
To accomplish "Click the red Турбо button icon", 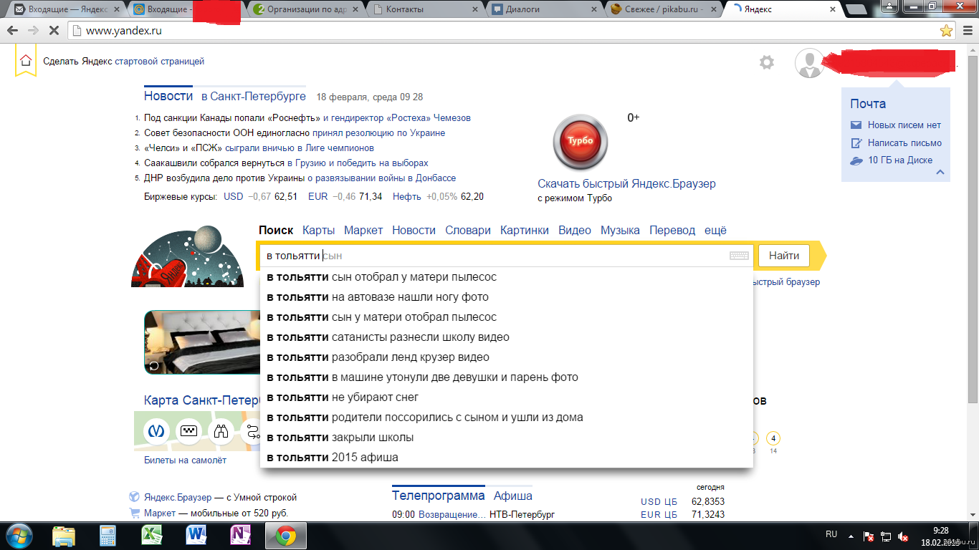I will [581, 141].
